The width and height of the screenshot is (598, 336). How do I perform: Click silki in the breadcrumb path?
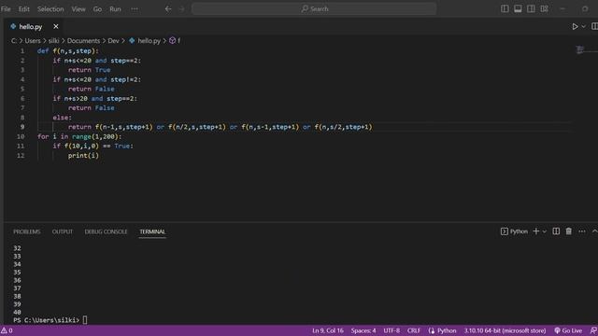pyautogui.click(x=53, y=41)
